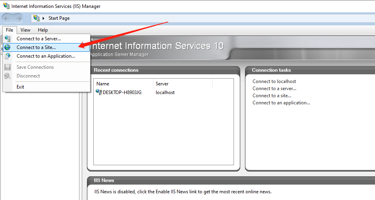The width and height of the screenshot is (375, 200).
Task: Click the forward navigation arrow button
Action: (19, 18)
